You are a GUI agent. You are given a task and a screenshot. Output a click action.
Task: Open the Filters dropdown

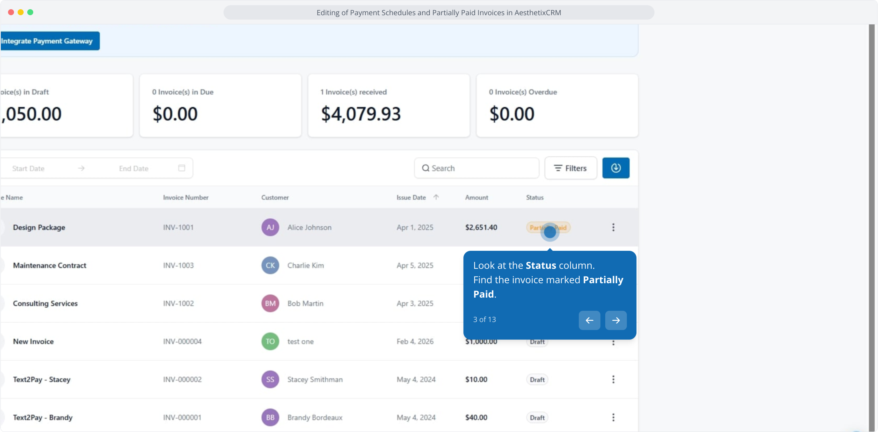point(570,168)
